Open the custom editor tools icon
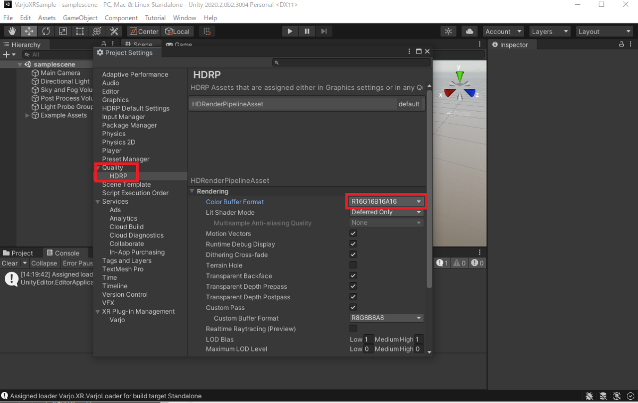Image resolution: width=638 pixels, height=403 pixels. [x=114, y=31]
